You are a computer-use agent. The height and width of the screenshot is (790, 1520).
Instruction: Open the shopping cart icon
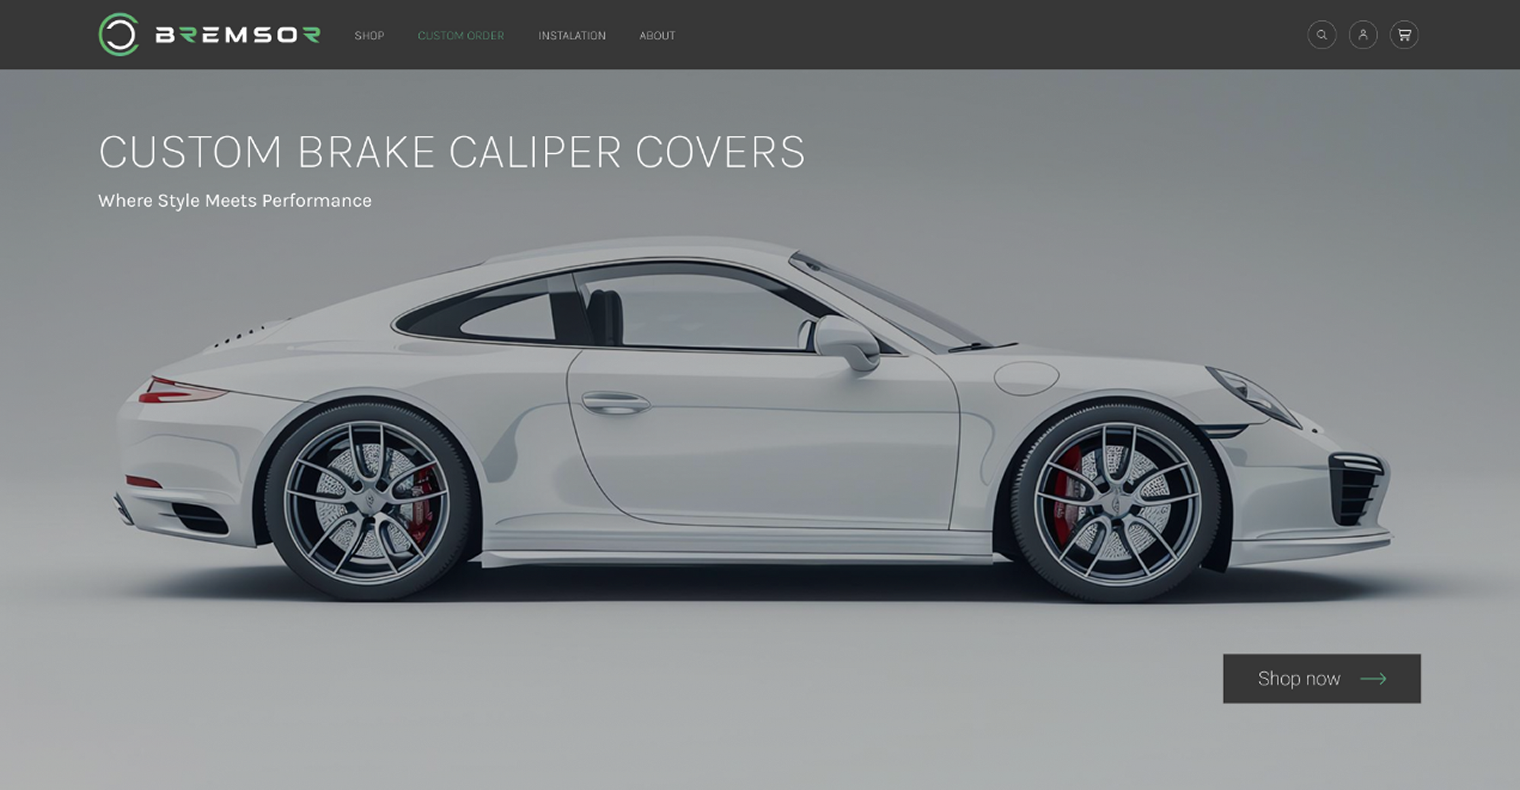click(x=1404, y=35)
